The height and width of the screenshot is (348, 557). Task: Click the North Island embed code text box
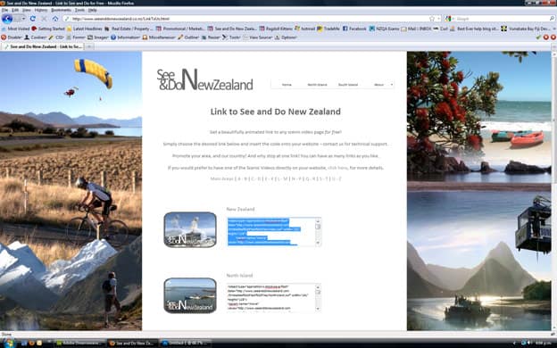point(273,297)
